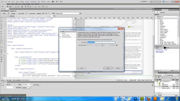The image size is (180, 101).
Task: Click the Insert Div Tag icon in the Insert bar
Action: pyautogui.click(x=16, y=6)
